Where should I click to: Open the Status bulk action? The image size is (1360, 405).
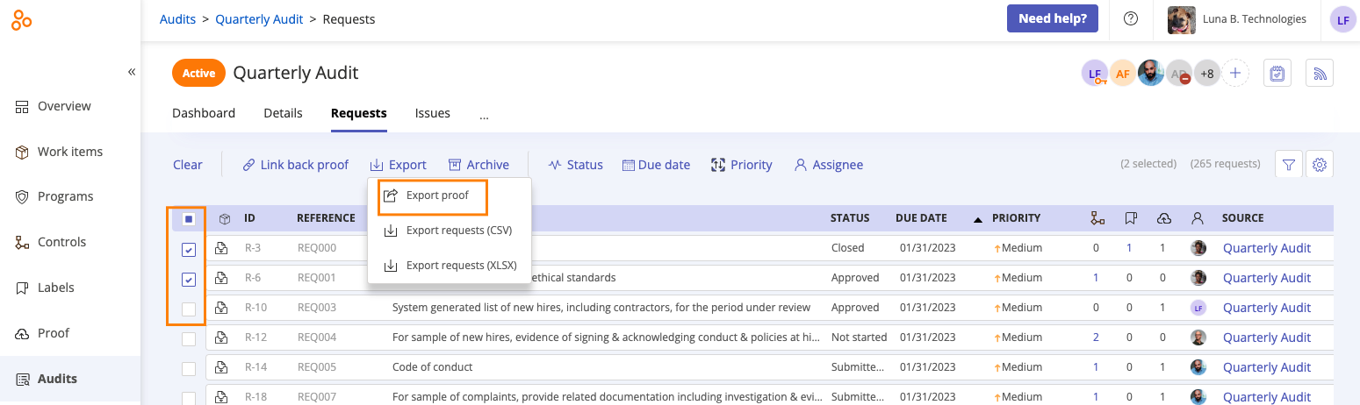click(576, 165)
